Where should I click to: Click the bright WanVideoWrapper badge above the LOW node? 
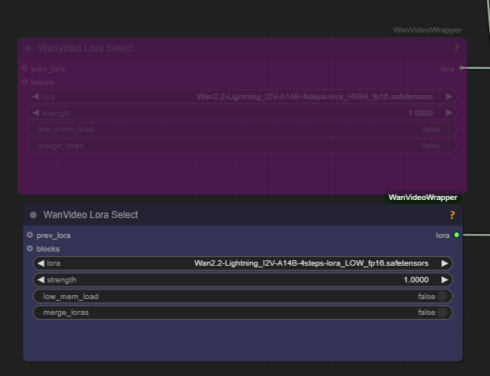tap(423, 198)
